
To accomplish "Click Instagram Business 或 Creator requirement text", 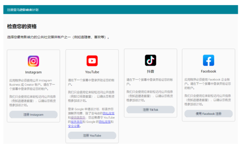I will [32, 85].
